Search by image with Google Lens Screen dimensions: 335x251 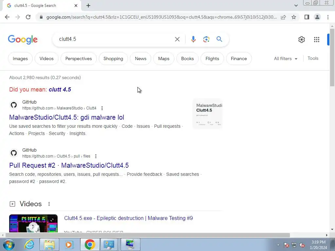click(206, 39)
